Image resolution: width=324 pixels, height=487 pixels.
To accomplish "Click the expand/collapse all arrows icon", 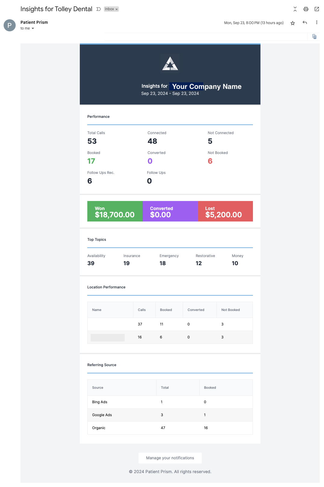I will point(295,9).
